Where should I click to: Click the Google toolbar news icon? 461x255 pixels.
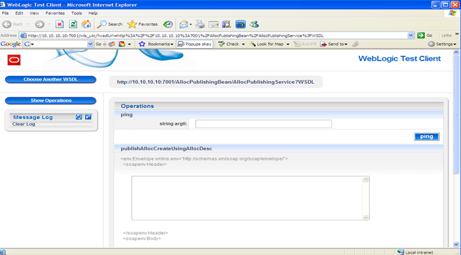pyautogui.click(x=112, y=44)
